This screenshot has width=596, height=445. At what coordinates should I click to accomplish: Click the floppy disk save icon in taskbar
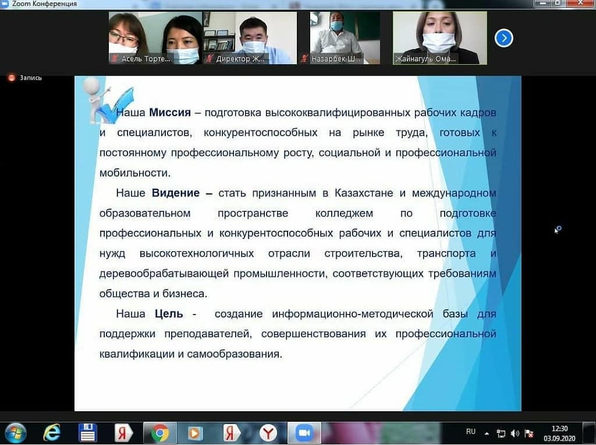(x=88, y=433)
